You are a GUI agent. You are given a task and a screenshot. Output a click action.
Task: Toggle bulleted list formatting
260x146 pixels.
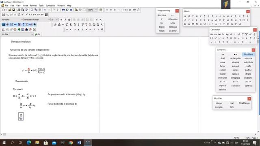tap(87, 20)
